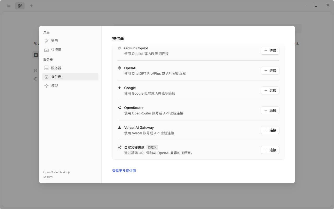Connect the Vercel AI Gateway provider
Image resolution: width=334 pixels, height=209 pixels.
(x=270, y=130)
